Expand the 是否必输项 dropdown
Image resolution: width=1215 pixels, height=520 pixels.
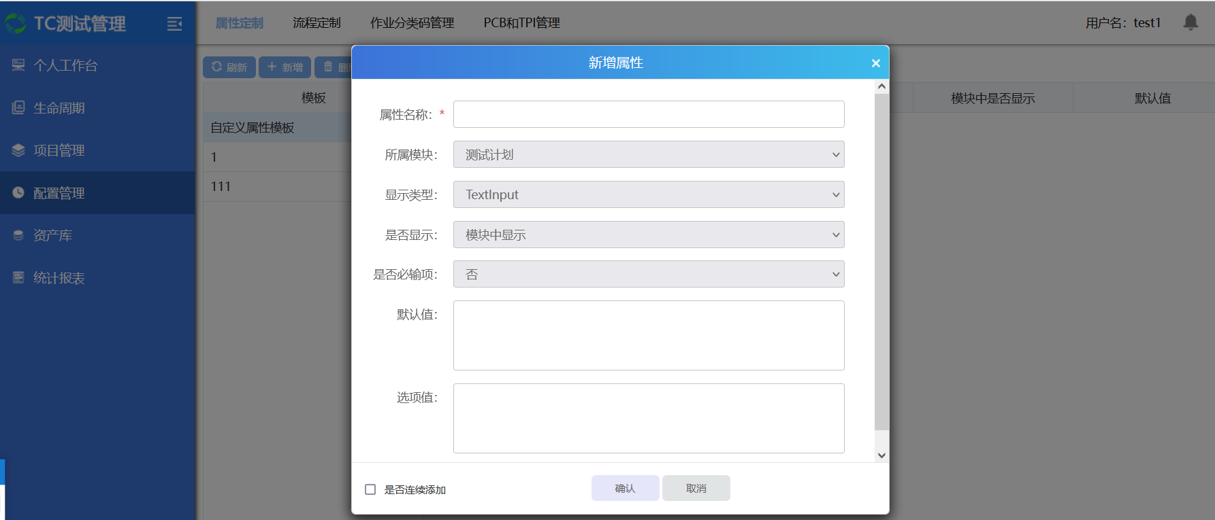coord(648,274)
